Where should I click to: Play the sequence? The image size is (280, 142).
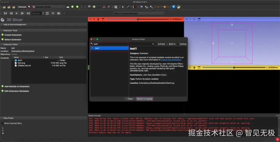17,13
